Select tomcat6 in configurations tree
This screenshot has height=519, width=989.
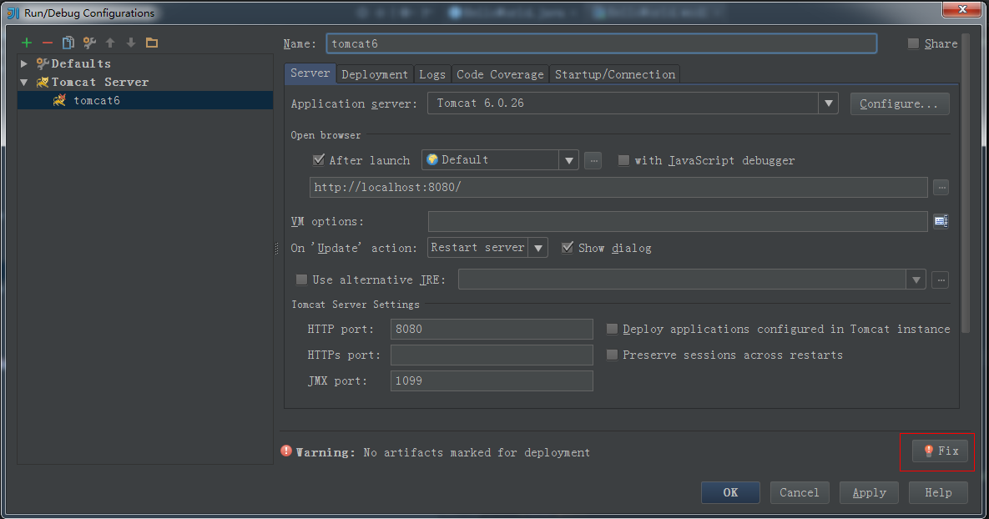(x=145, y=100)
